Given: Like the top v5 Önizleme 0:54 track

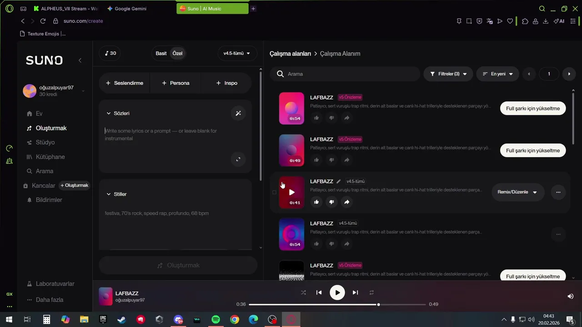Looking at the screenshot, I should click(x=316, y=118).
